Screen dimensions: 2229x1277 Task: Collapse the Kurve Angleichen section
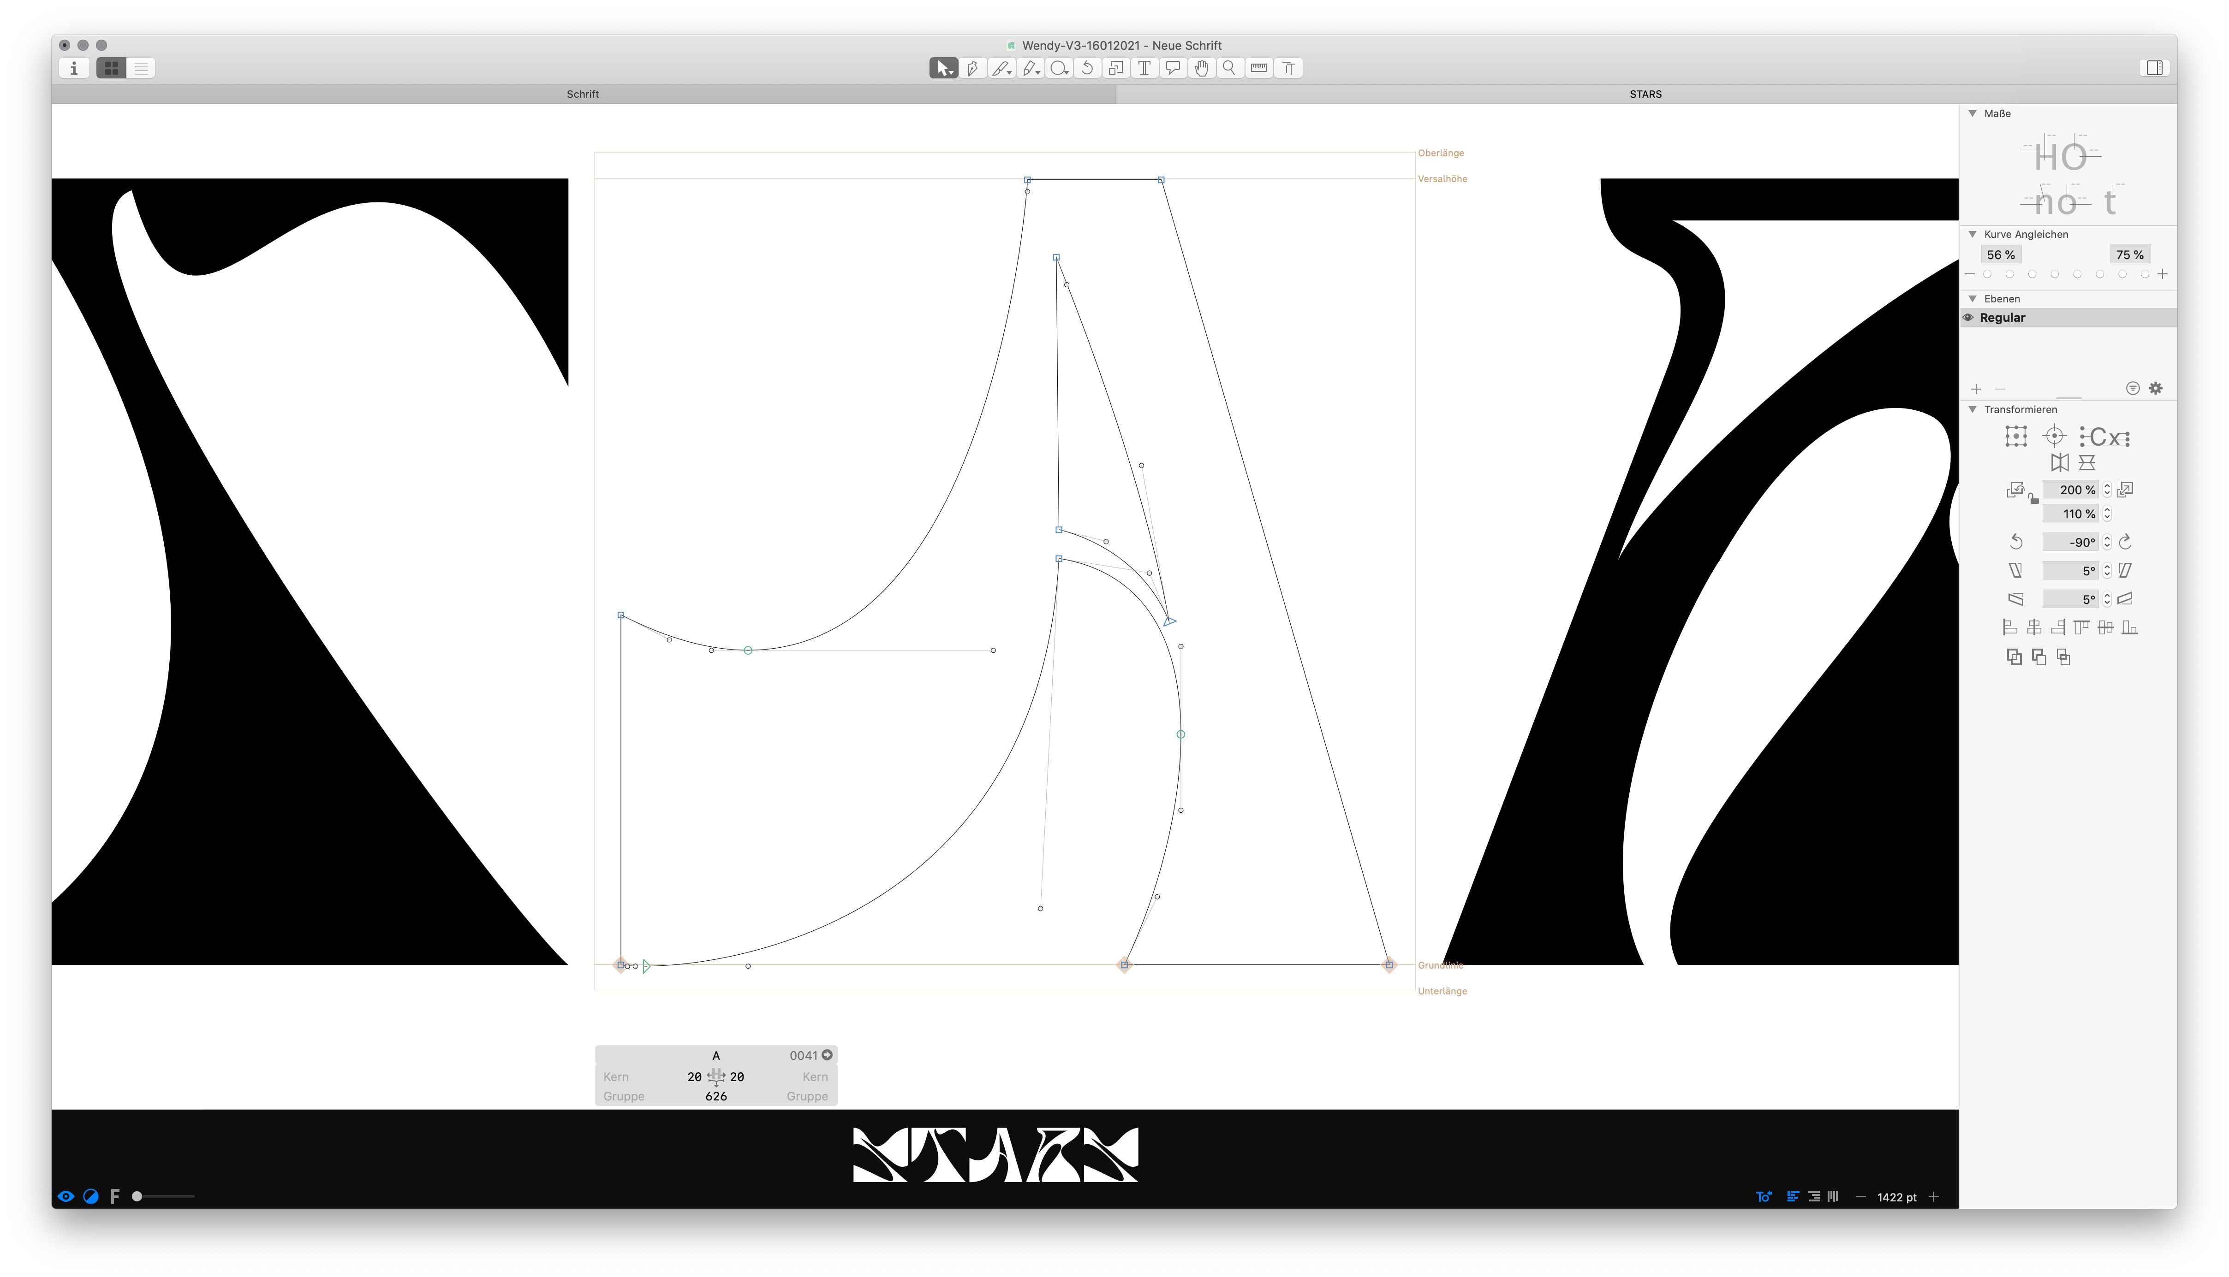click(1973, 234)
